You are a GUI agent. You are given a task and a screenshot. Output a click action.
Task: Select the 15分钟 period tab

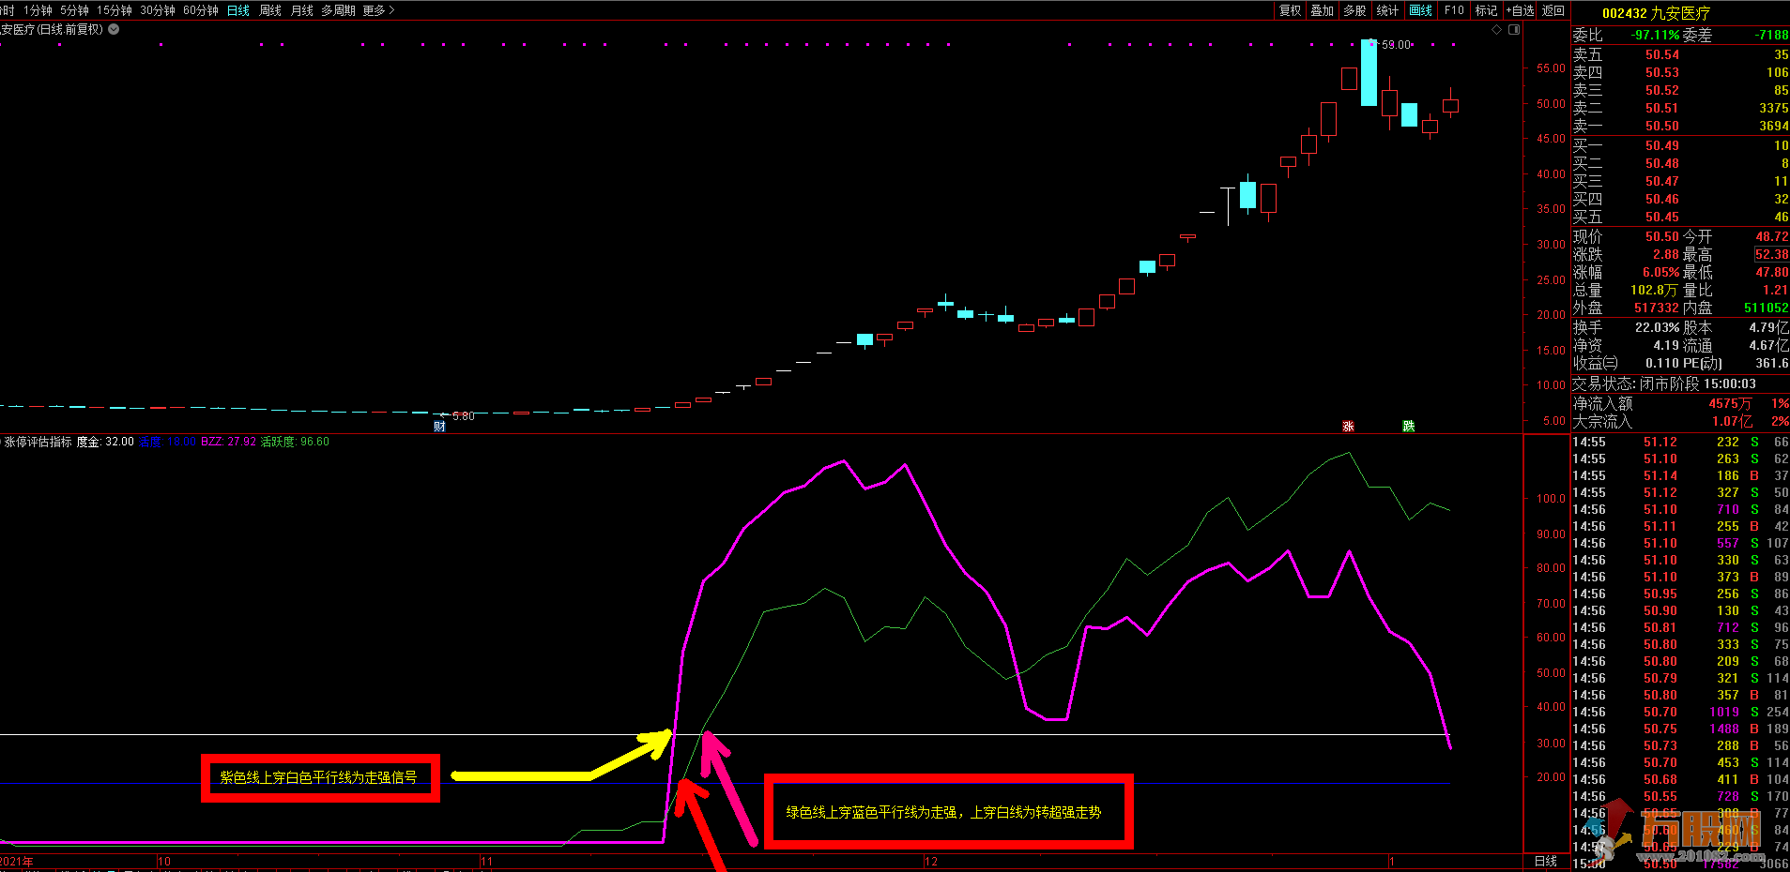pyautogui.click(x=115, y=10)
